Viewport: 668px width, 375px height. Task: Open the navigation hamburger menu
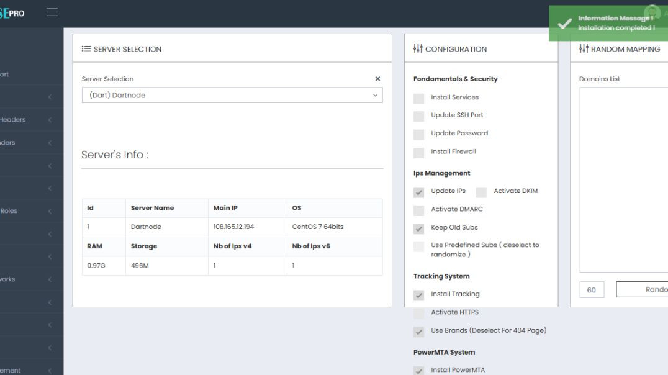(52, 11)
